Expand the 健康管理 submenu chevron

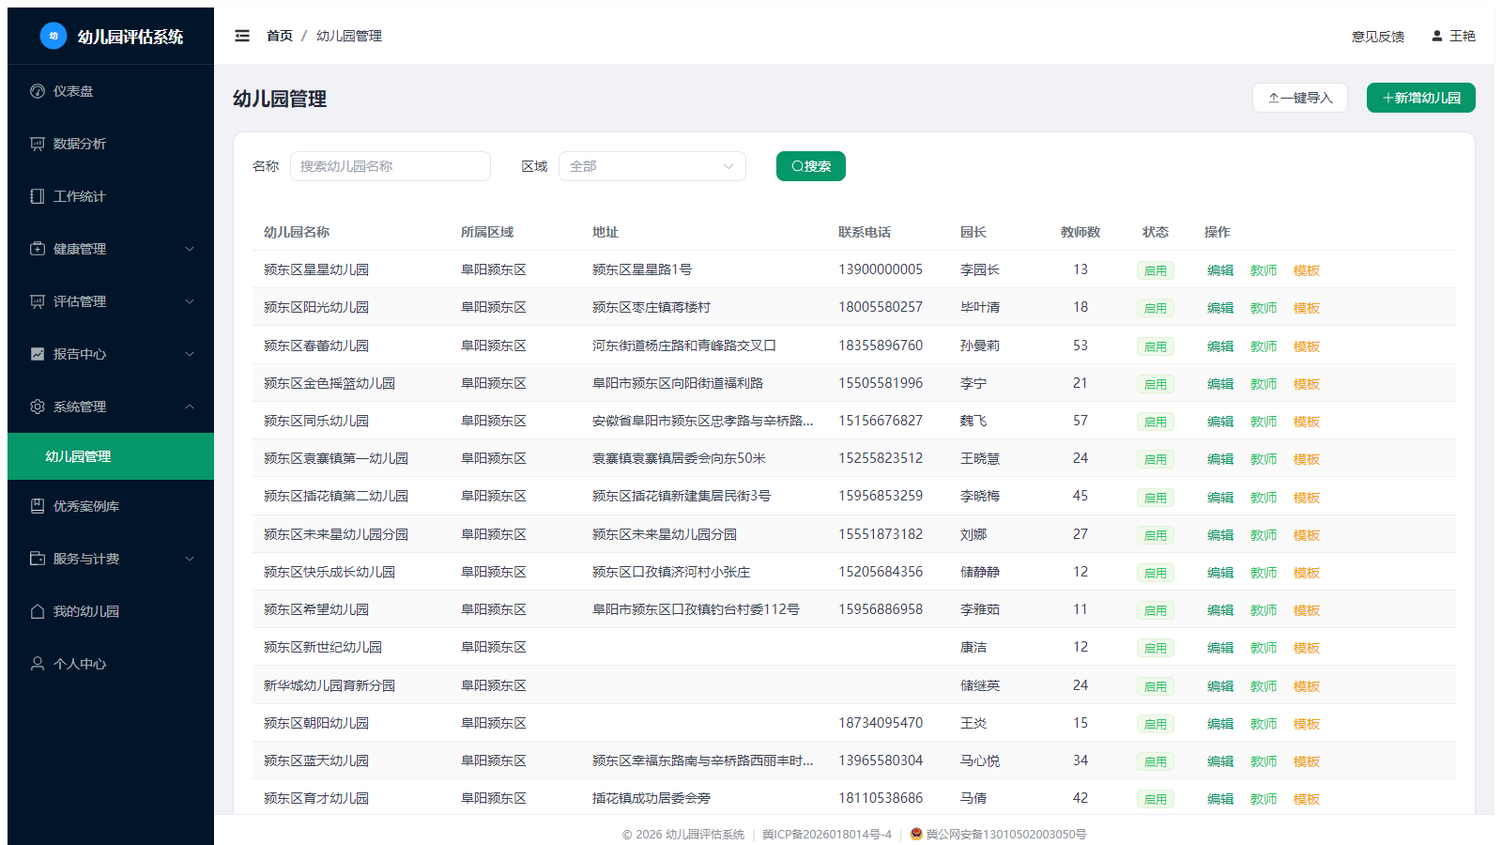(x=190, y=249)
